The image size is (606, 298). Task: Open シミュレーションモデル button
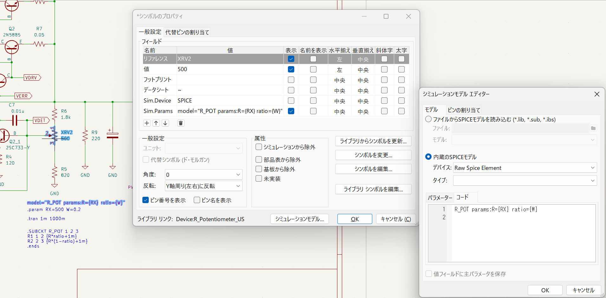pyautogui.click(x=299, y=219)
